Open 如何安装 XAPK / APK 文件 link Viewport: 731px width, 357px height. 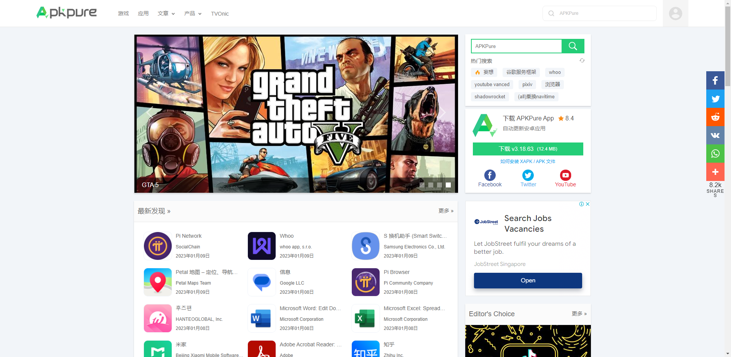tap(528, 162)
